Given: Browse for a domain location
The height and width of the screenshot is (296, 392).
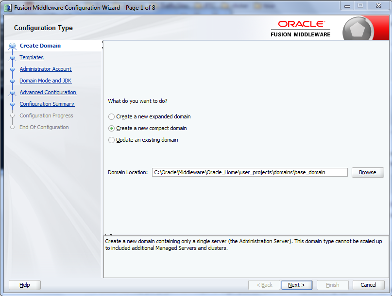Looking at the screenshot, I should click(368, 172).
